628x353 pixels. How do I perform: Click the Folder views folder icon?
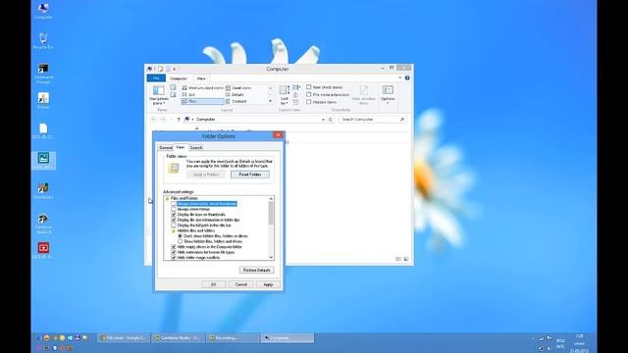174,168
